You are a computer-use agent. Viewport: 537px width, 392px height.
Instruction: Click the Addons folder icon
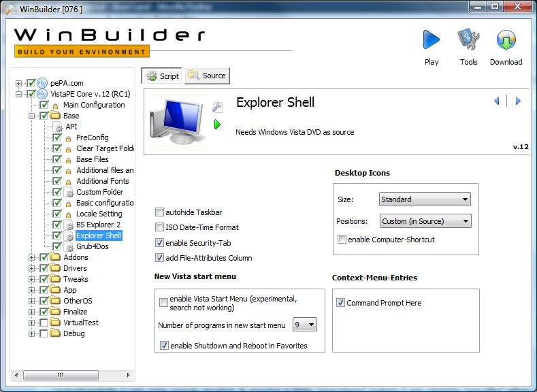pos(55,257)
